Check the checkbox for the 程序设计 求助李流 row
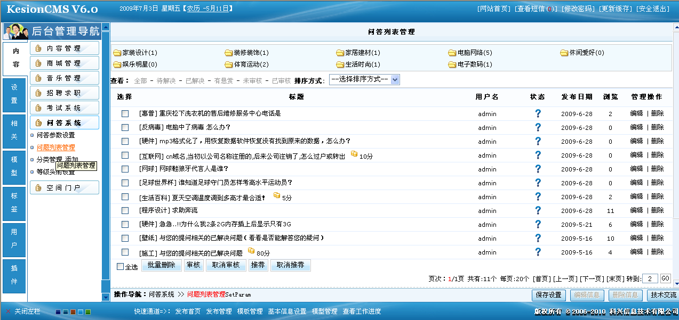Viewport: 679px width, 320px height. click(124, 210)
